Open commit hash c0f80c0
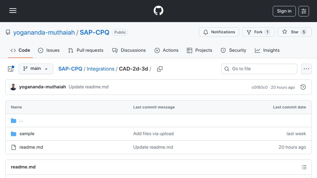Image resolution: width=317 pixels, height=178 pixels. (x=260, y=87)
